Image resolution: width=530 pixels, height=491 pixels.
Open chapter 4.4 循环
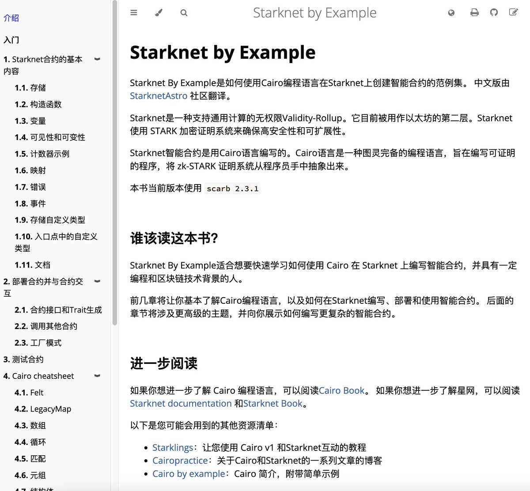30,442
